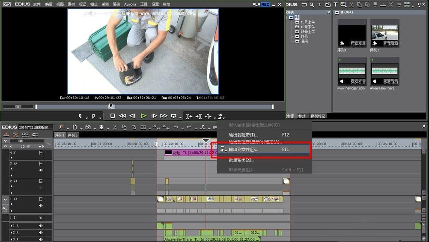Expand the 4 V track triangle
Image resolution: width=429 pixels, height=242 pixels.
[11, 158]
